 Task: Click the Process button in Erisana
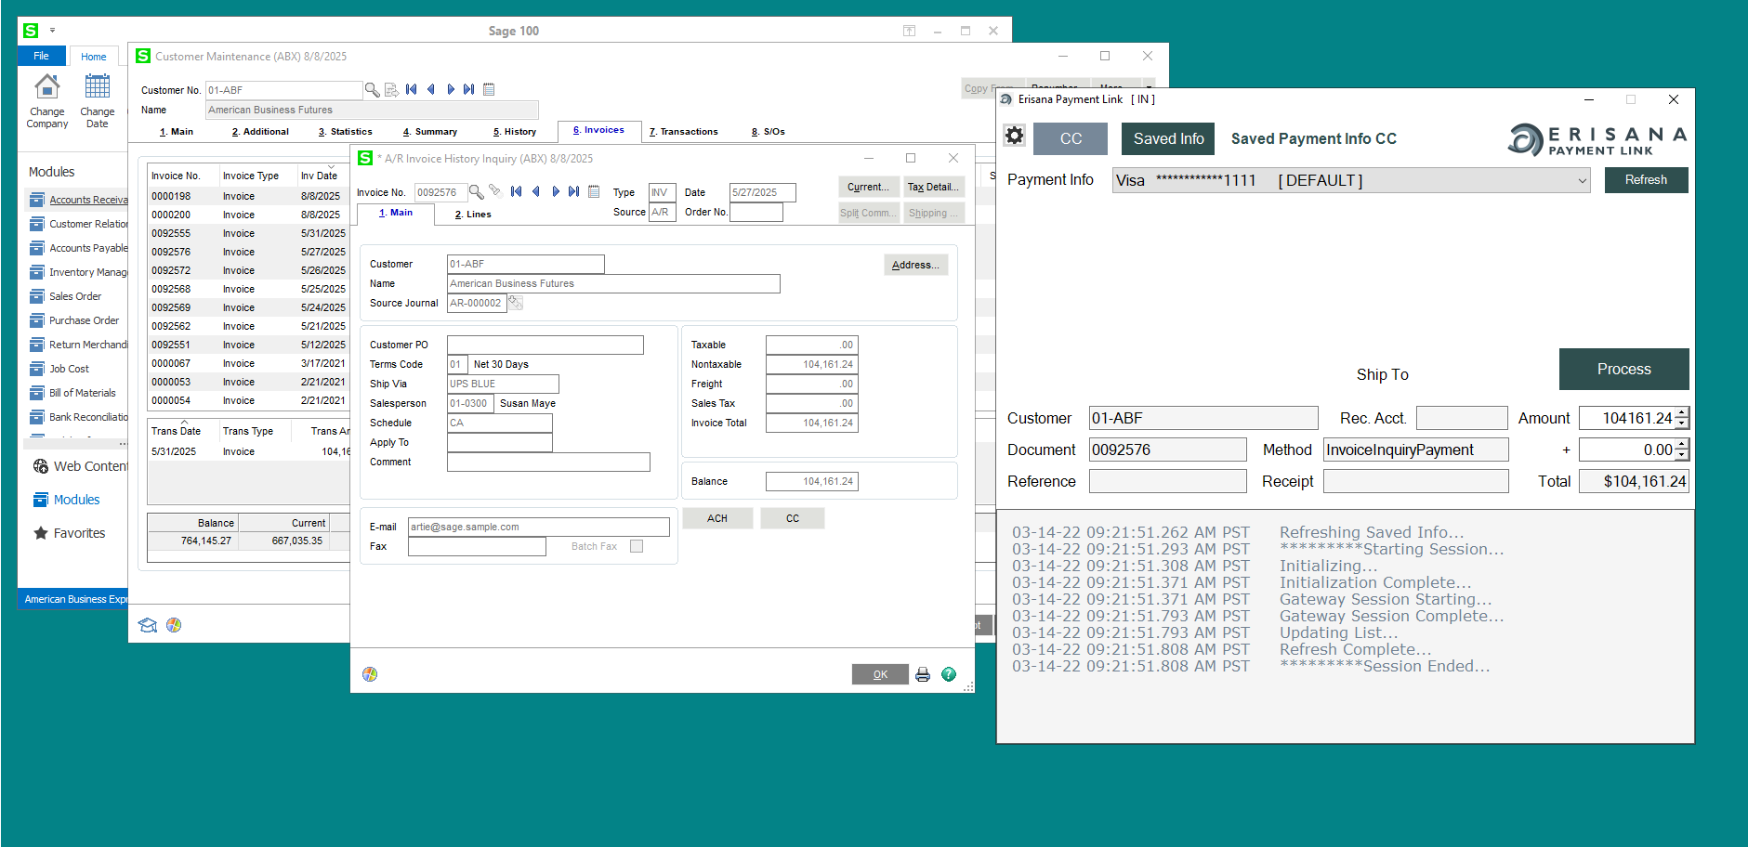(1623, 369)
